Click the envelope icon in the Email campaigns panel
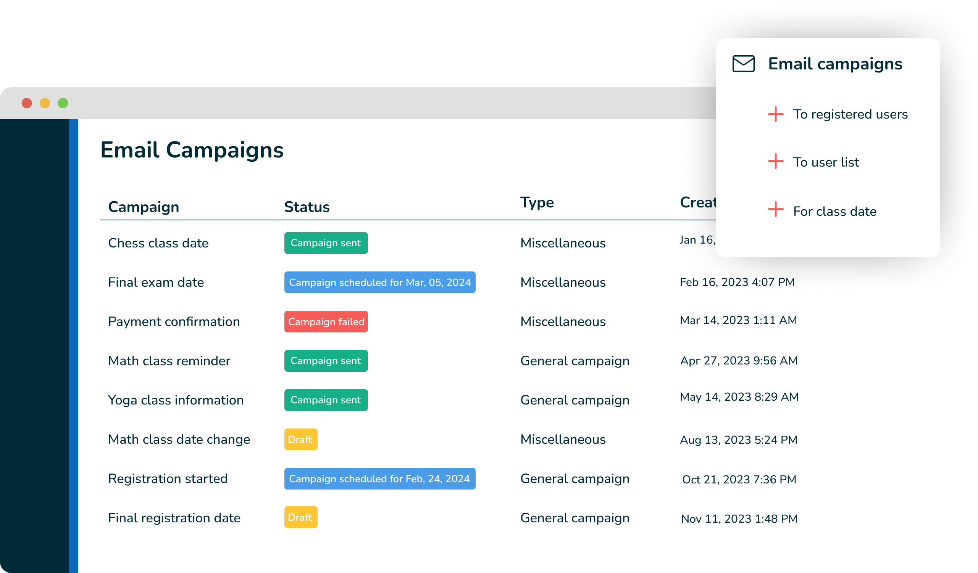Image resolution: width=978 pixels, height=573 pixels. click(x=744, y=64)
